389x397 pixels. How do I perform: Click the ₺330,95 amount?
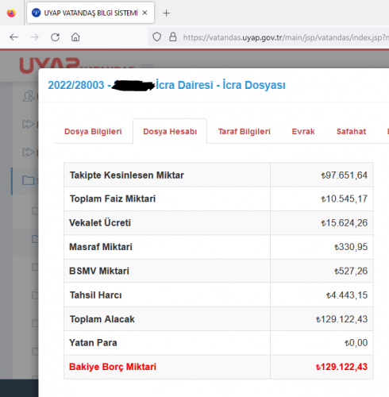pyautogui.click(x=351, y=247)
